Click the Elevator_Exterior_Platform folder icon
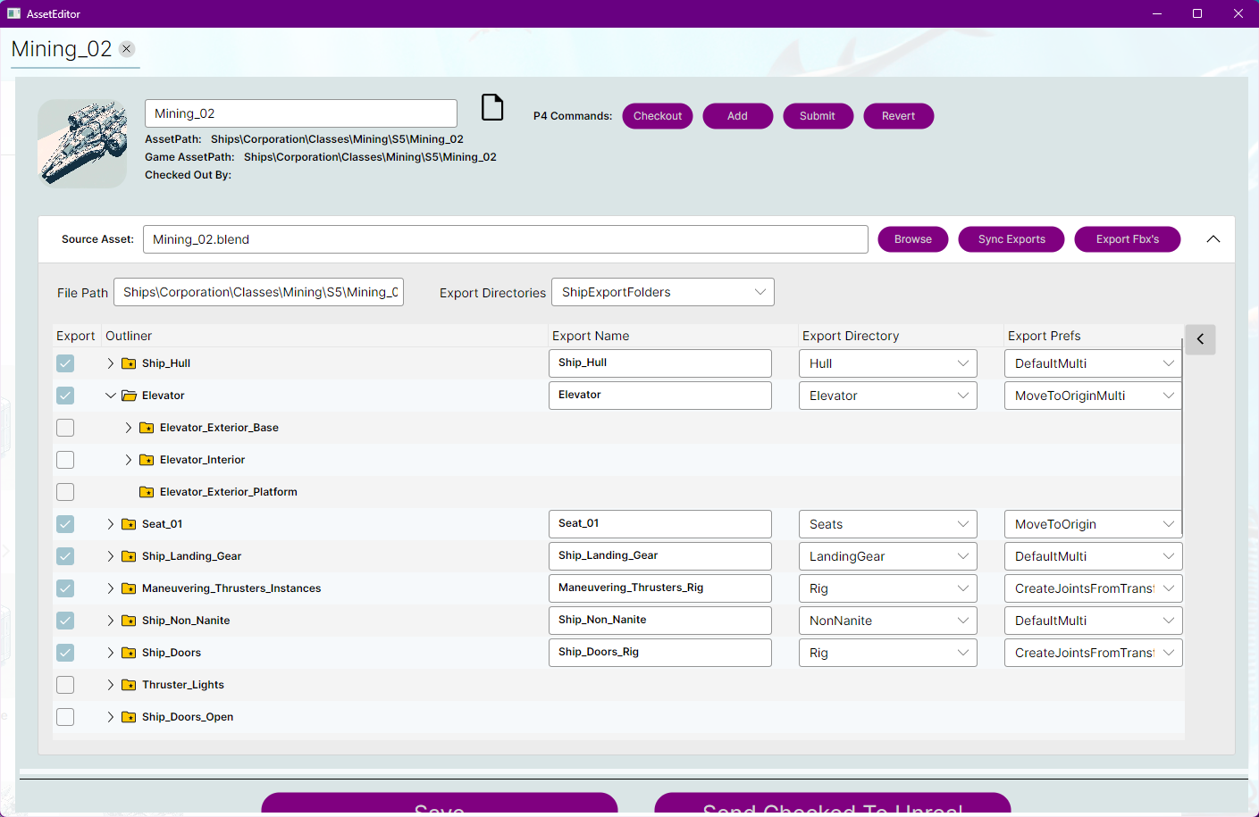The width and height of the screenshot is (1259, 817). tap(147, 492)
